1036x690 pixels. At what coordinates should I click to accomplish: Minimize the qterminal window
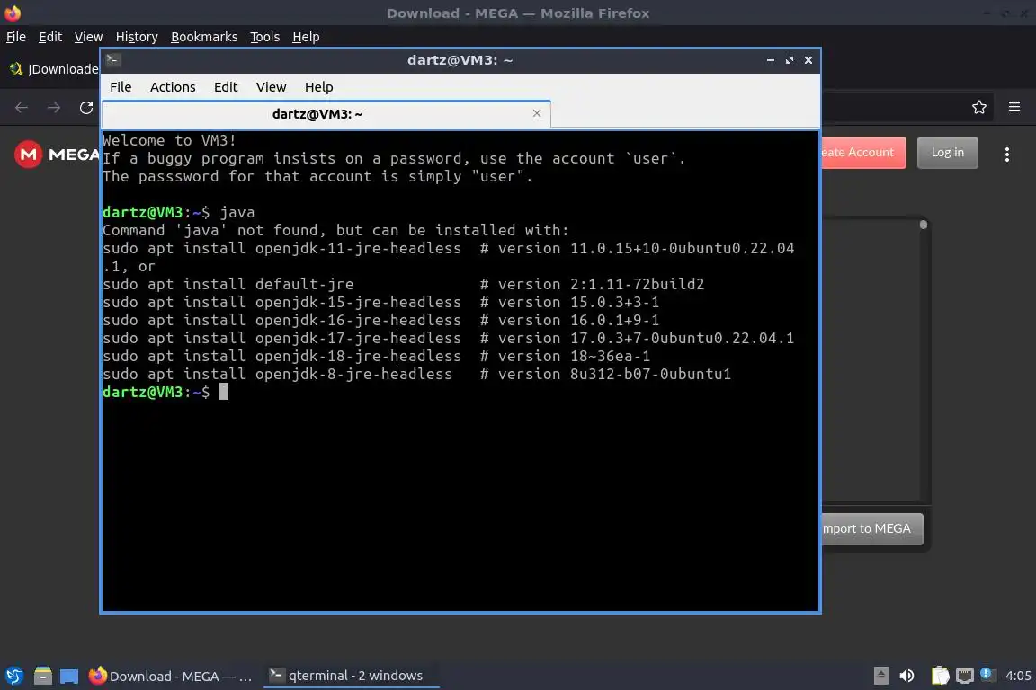771,60
